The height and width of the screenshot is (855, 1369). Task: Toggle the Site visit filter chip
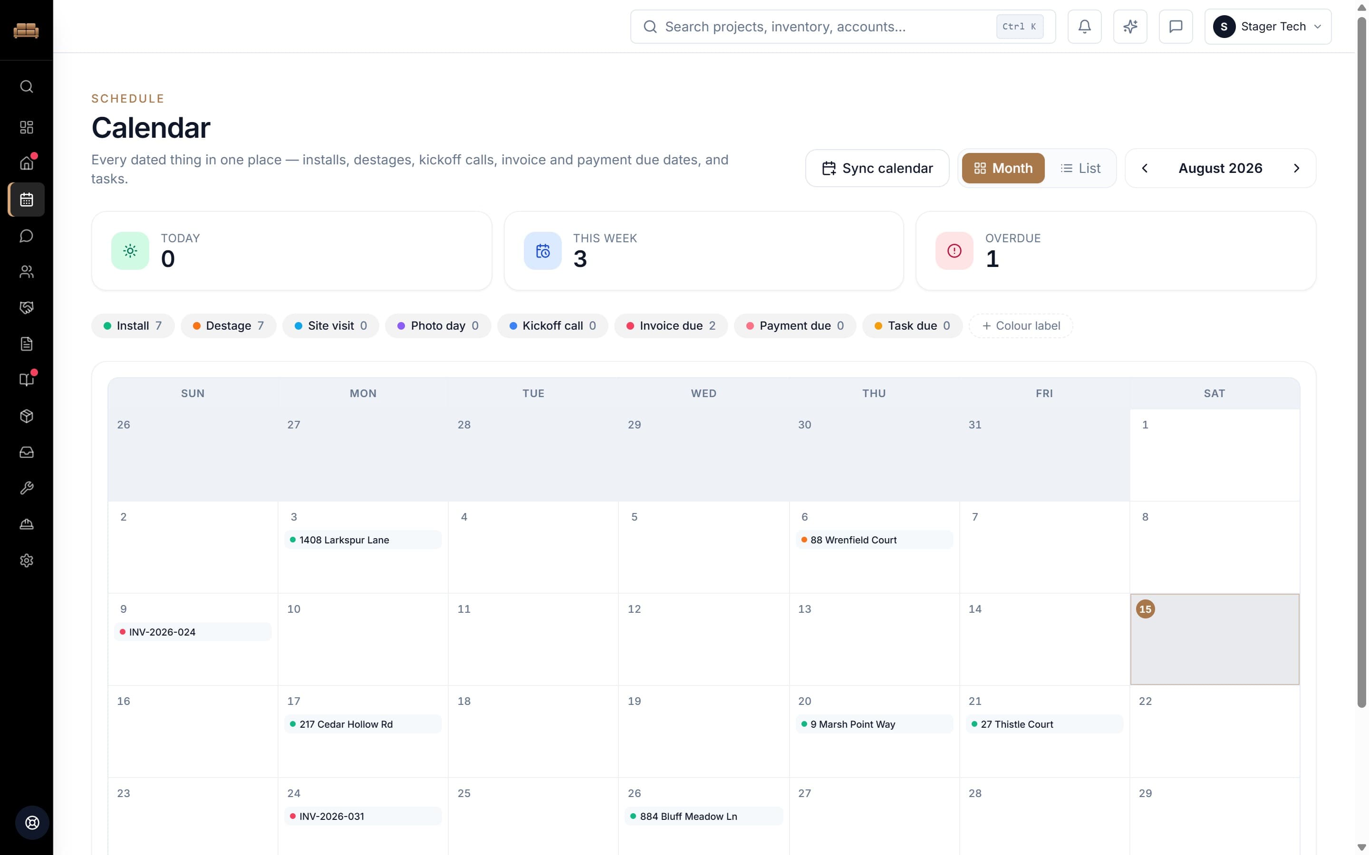[x=331, y=326]
